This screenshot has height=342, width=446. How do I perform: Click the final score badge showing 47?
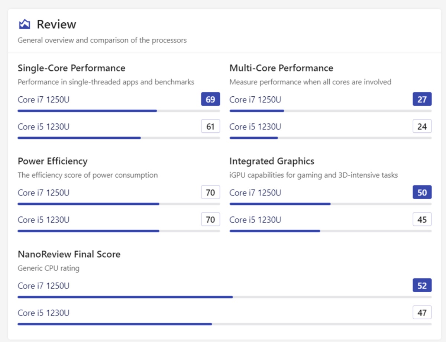(422, 313)
